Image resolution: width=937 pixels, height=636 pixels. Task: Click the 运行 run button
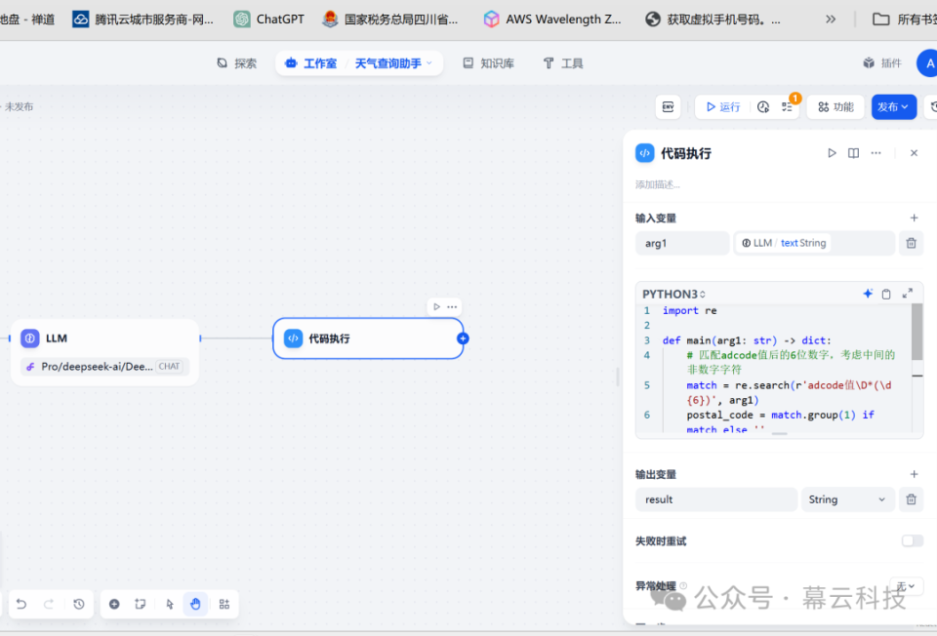point(722,106)
